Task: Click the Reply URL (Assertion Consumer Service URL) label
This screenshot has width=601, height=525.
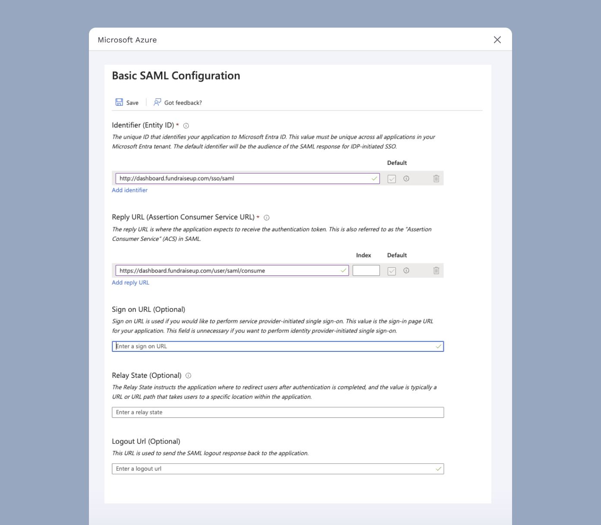Action: [183, 217]
